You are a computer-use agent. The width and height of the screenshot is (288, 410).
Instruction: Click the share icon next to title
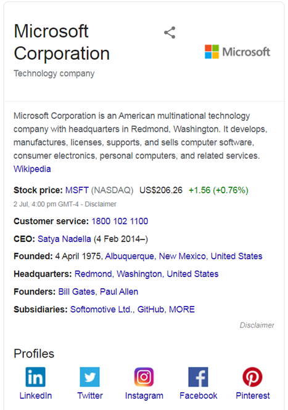pyautogui.click(x=170, y=33)
